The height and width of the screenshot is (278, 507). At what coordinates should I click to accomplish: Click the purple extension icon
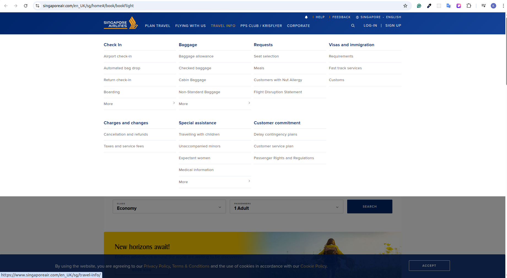(459, 6)
